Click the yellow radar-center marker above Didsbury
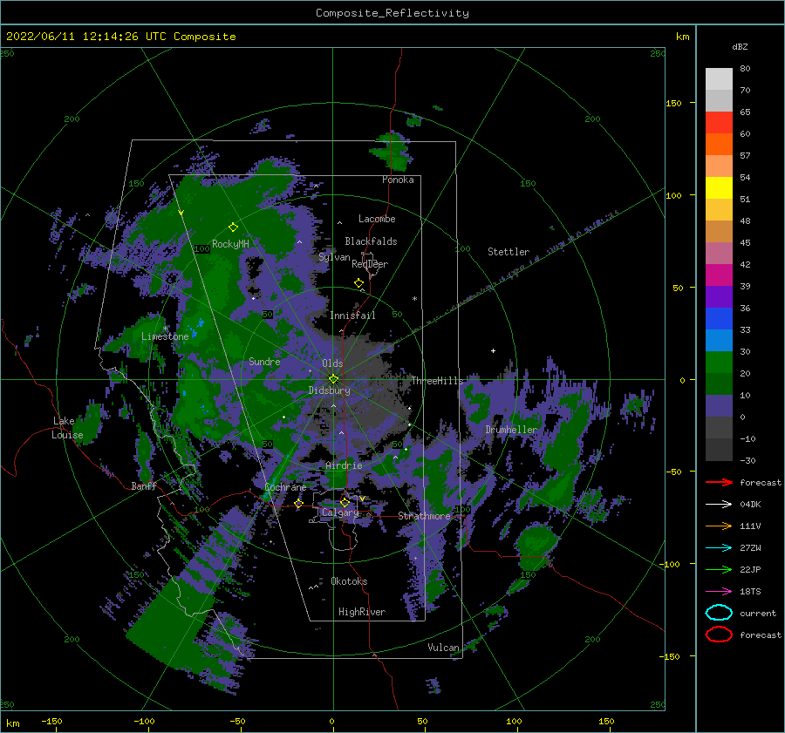785x733 pixels. coord(333,379)
